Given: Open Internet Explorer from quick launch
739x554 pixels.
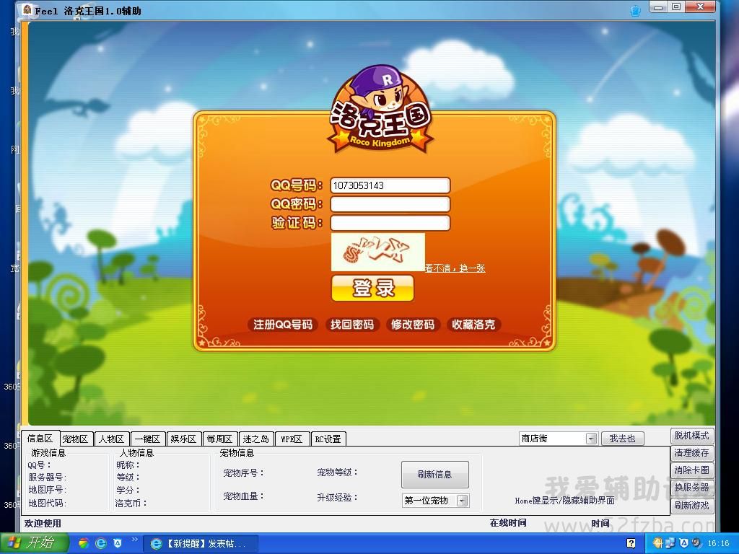Looking at the screenshot, I should coord(101,543).
